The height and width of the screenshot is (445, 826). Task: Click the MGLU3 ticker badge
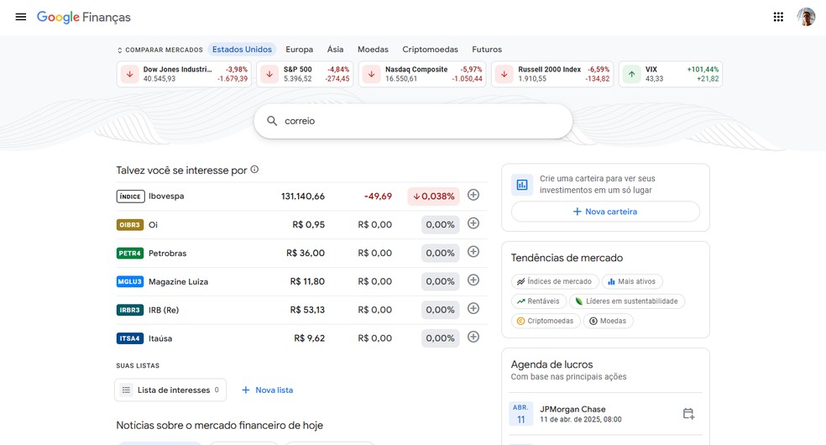(130, 282)
